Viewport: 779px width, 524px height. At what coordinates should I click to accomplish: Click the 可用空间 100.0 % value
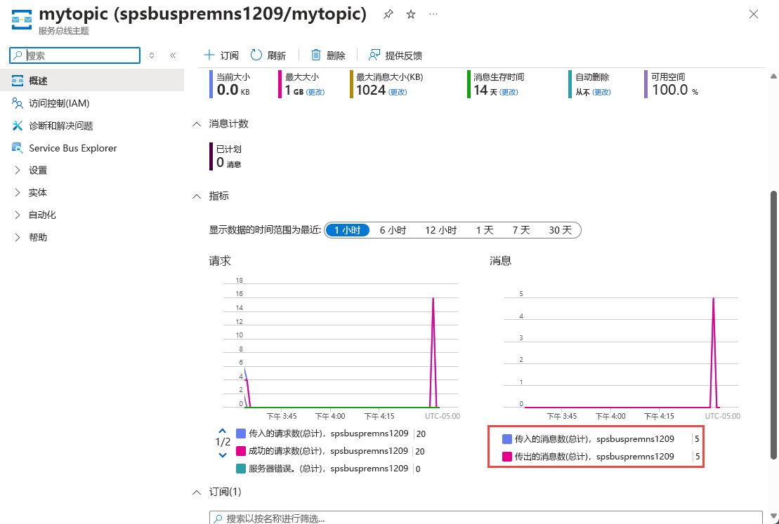[x=675, y=90]
